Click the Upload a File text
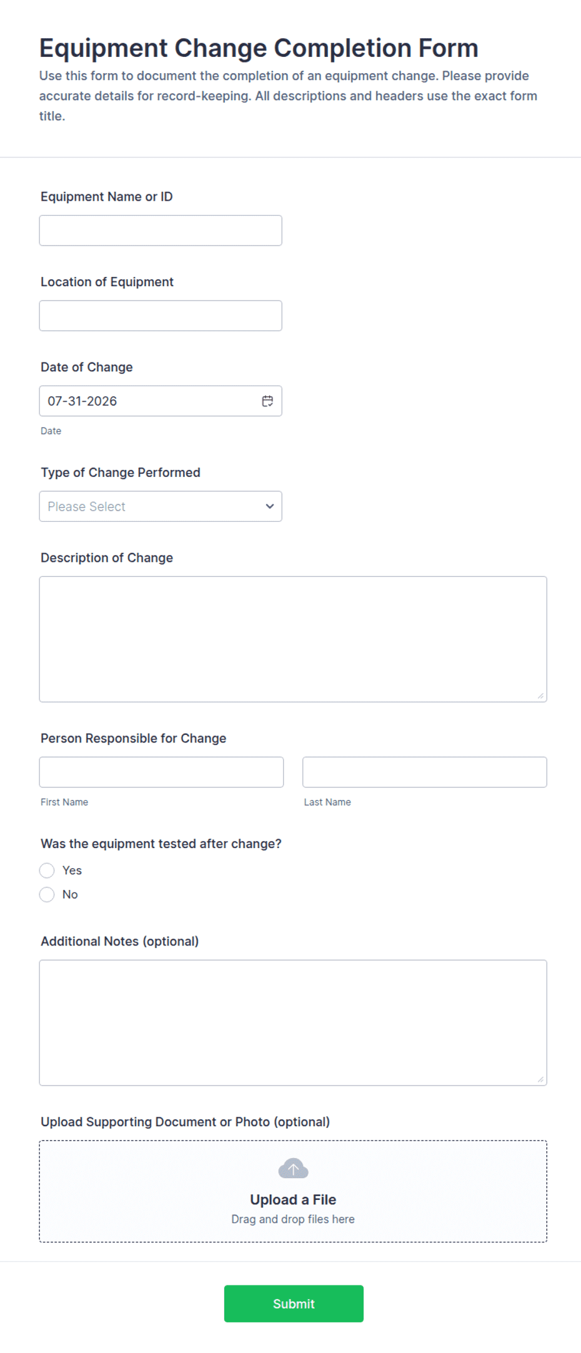 293,1200
